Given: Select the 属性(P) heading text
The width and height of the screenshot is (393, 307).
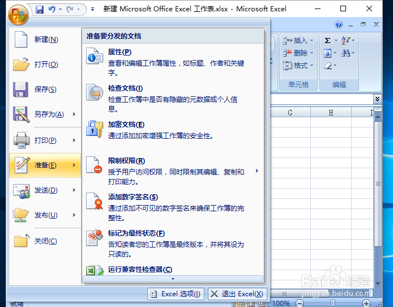Looking at the screenshot, I should point(120,52).
